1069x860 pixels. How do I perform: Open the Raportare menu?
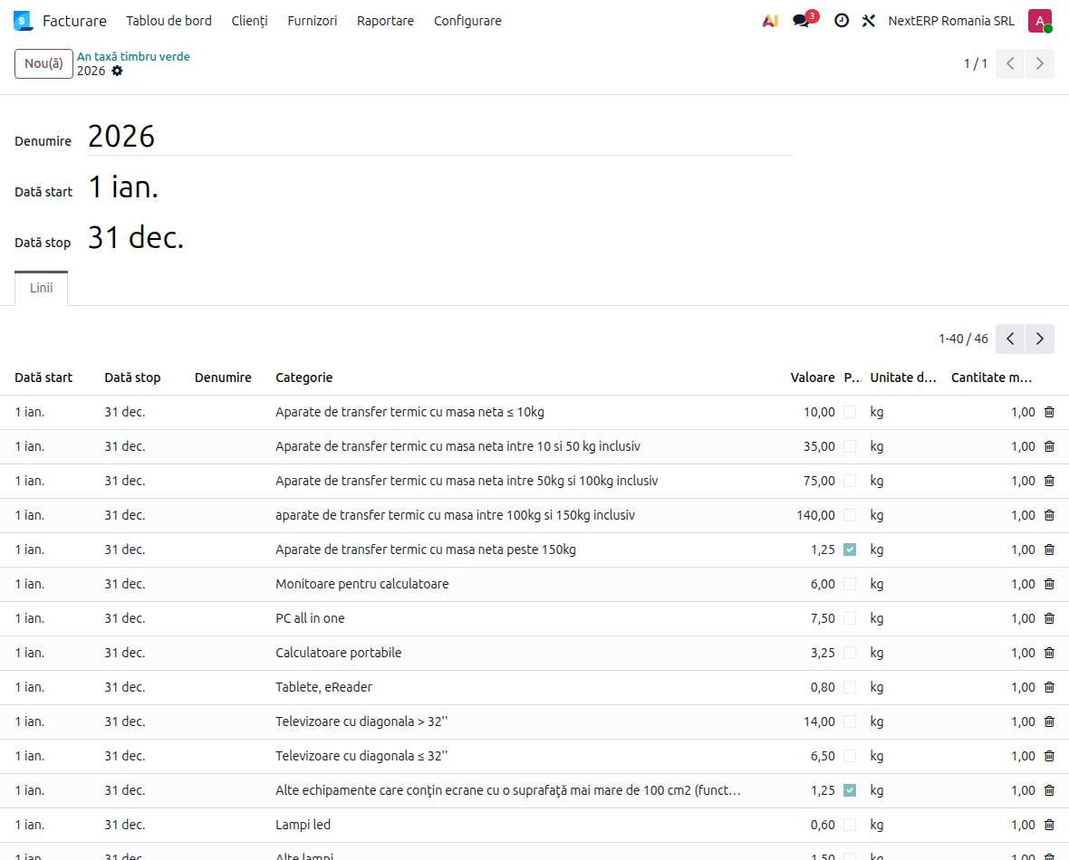click(385, 21)
